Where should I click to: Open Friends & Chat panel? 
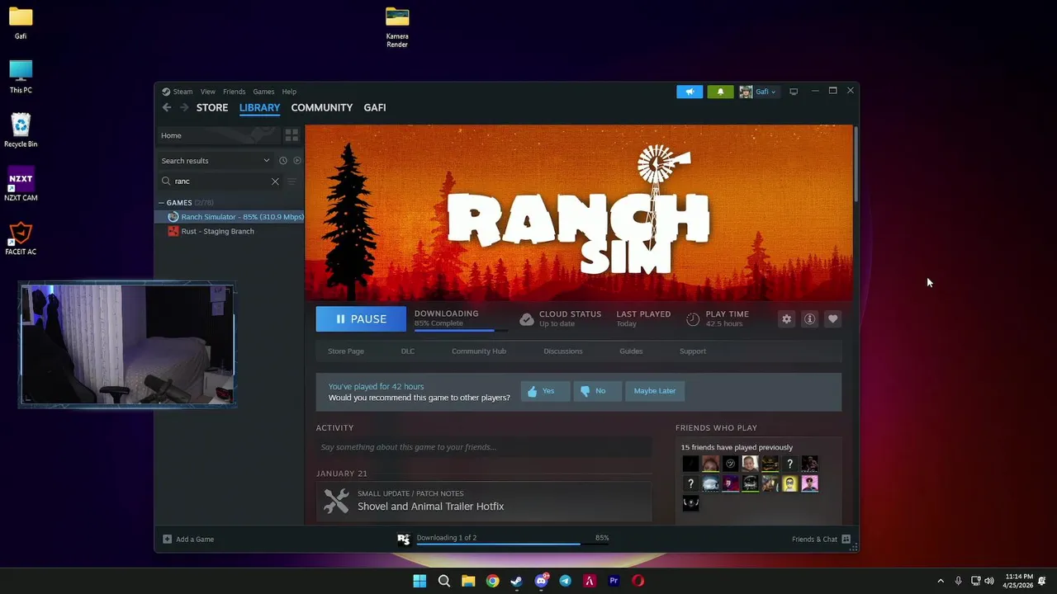821,540
